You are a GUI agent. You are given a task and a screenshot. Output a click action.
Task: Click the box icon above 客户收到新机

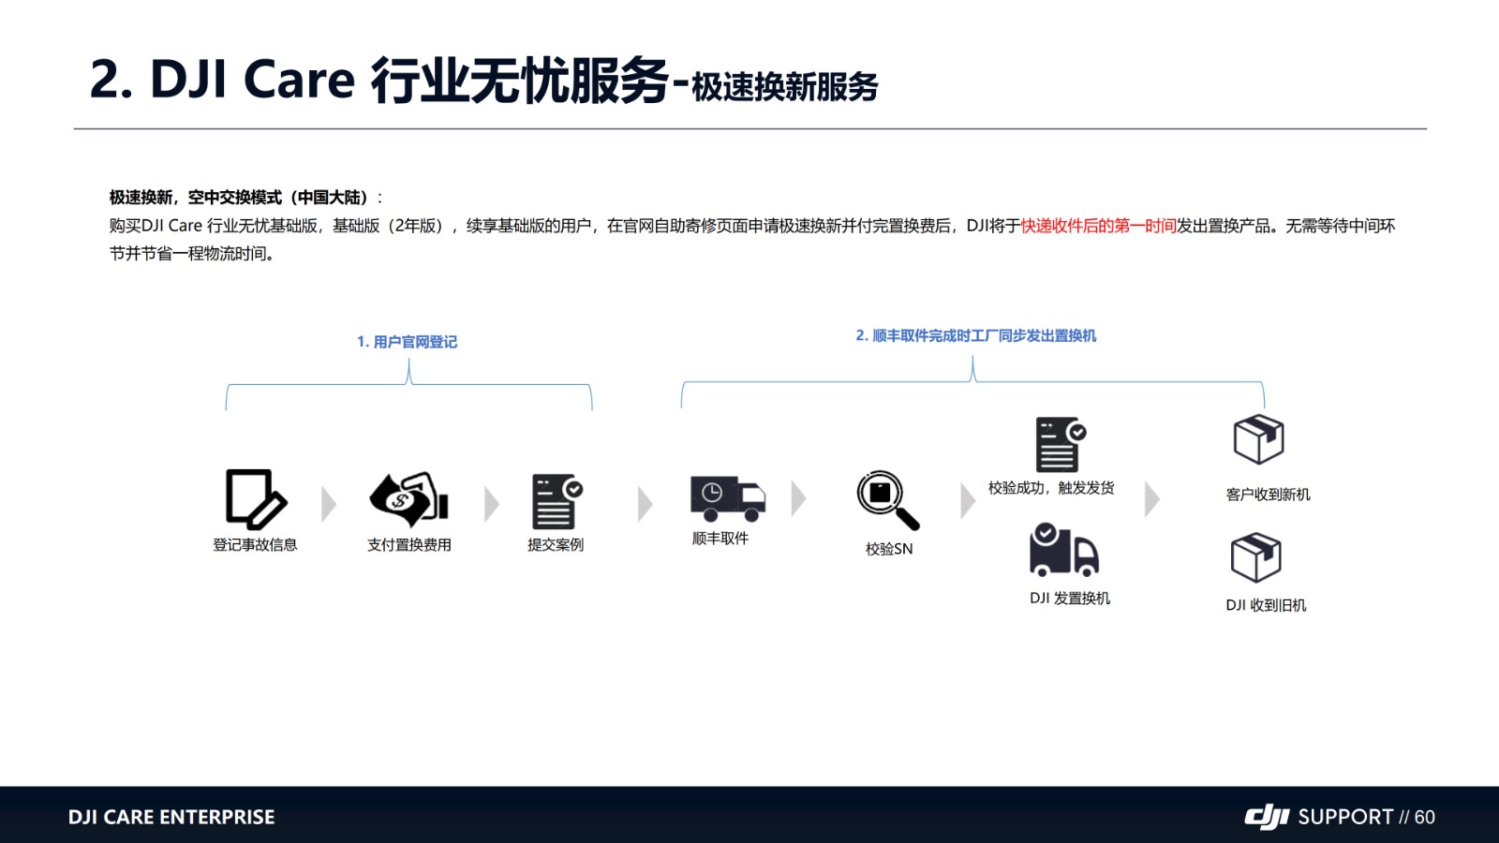tap(1258, 439)
